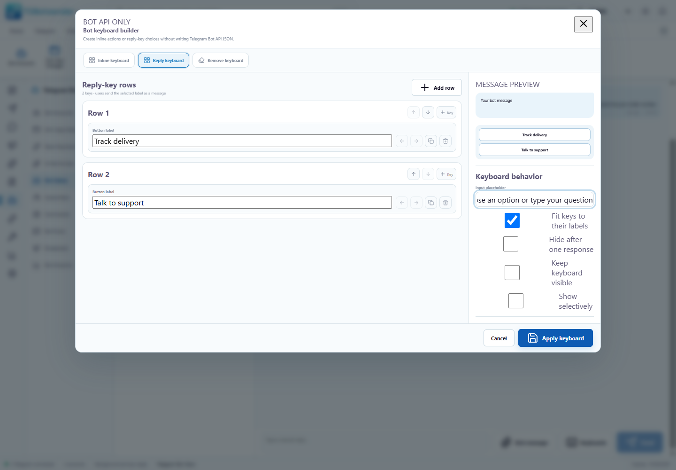Cancel the keyboard builder

click(x=499, y=338)
